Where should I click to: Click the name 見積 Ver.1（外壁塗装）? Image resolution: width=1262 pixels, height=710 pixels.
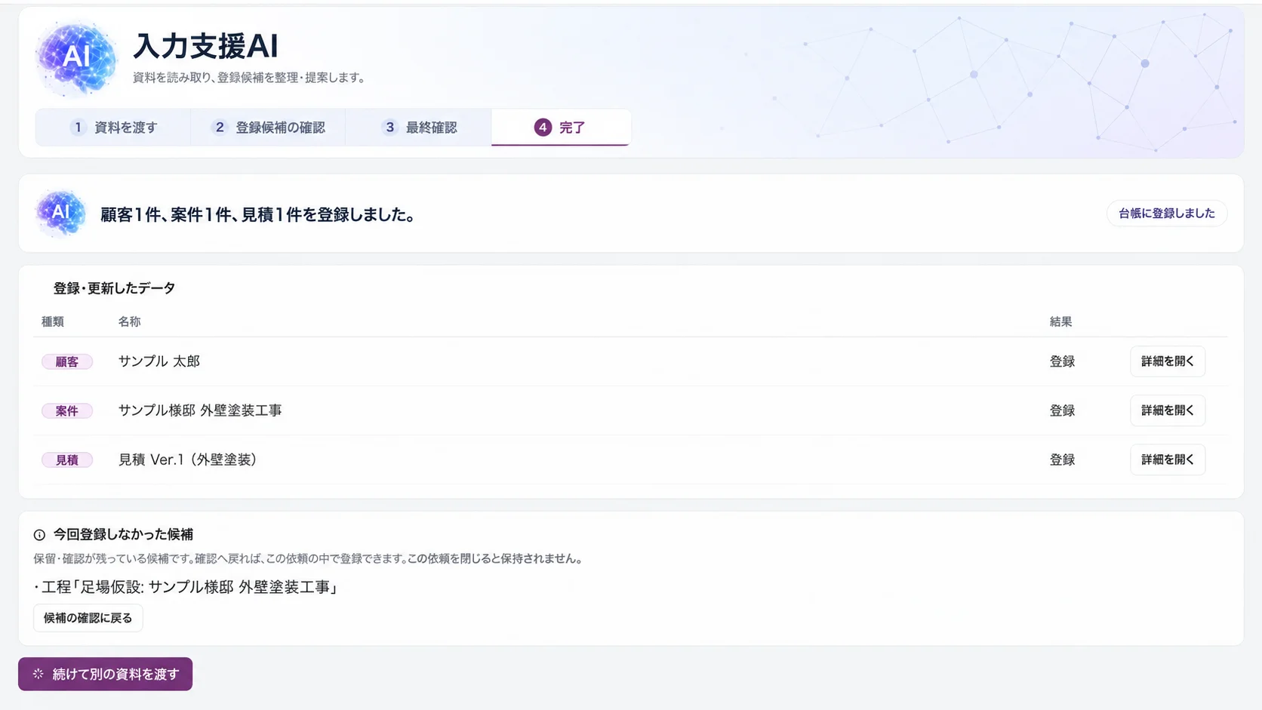tap(188, 460)
